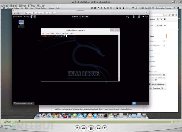The image size is (182, 132).
Task: Click the wrench settings icon in the VMware toolbar
Action: coord(26,13)
